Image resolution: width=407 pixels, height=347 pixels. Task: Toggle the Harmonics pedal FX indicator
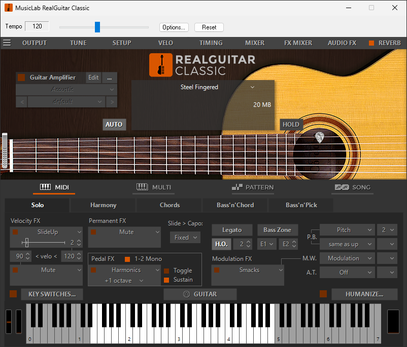pos(93,270)
